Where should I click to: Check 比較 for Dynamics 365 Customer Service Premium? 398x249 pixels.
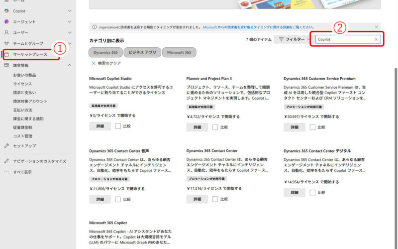312,127
